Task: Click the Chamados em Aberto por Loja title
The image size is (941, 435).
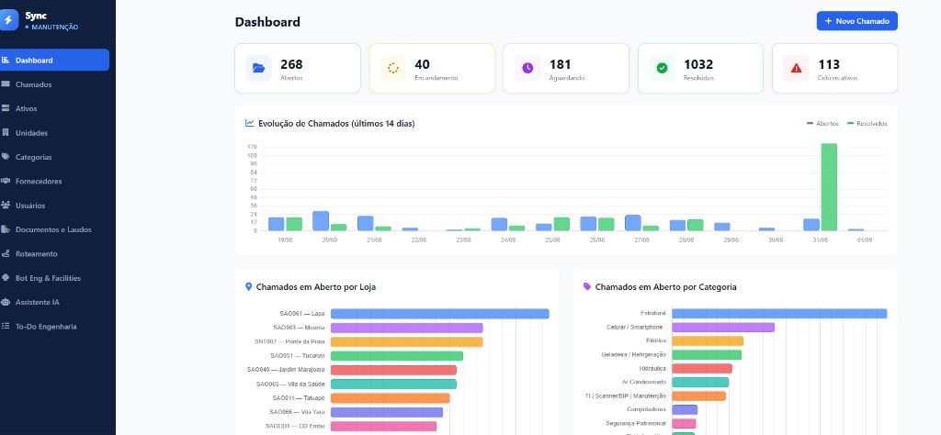Action: 316,287
